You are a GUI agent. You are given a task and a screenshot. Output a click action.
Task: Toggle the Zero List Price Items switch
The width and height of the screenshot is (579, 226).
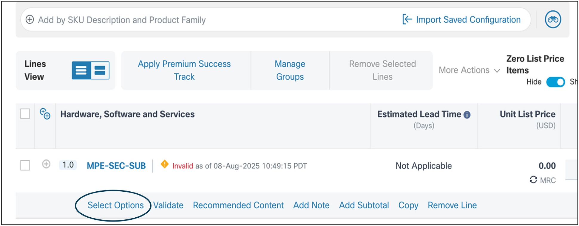pyautogui.click(x=555, y=82)
